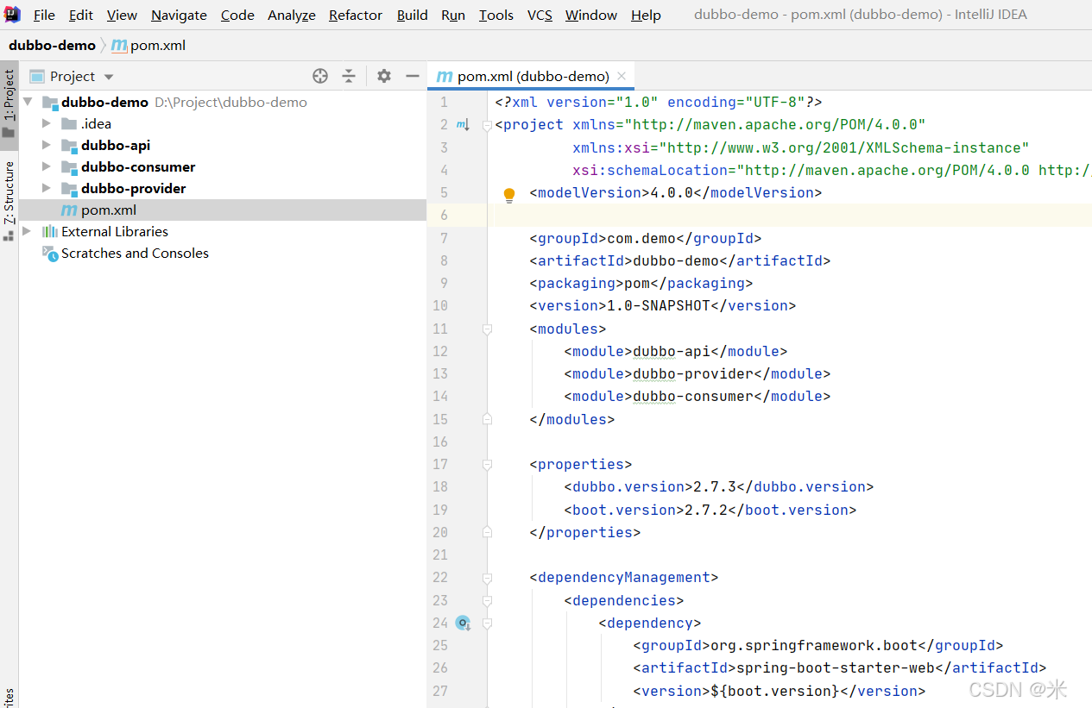This screenshot has width=1092, height=708.
Task: Click the dubbo-provider module entry in editor
Action: [x=693, y=373]
